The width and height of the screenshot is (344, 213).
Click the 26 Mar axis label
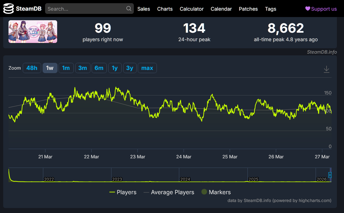click(276, 157)
